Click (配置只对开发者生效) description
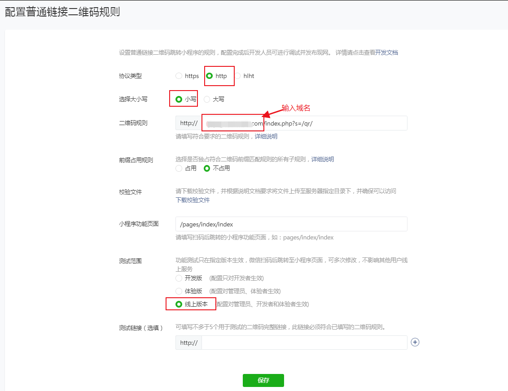This screenshot has height=391, width=508. [236, 278]
